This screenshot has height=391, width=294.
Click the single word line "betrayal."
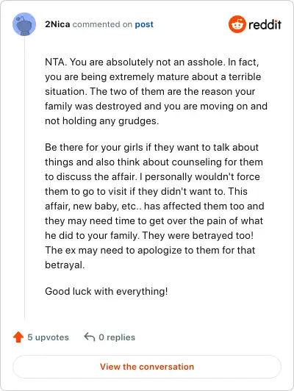pyautogui.click(x=65, y=265)
